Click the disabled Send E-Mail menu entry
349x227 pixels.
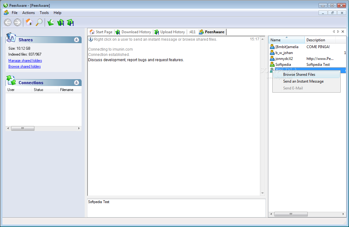click(306, 88)
